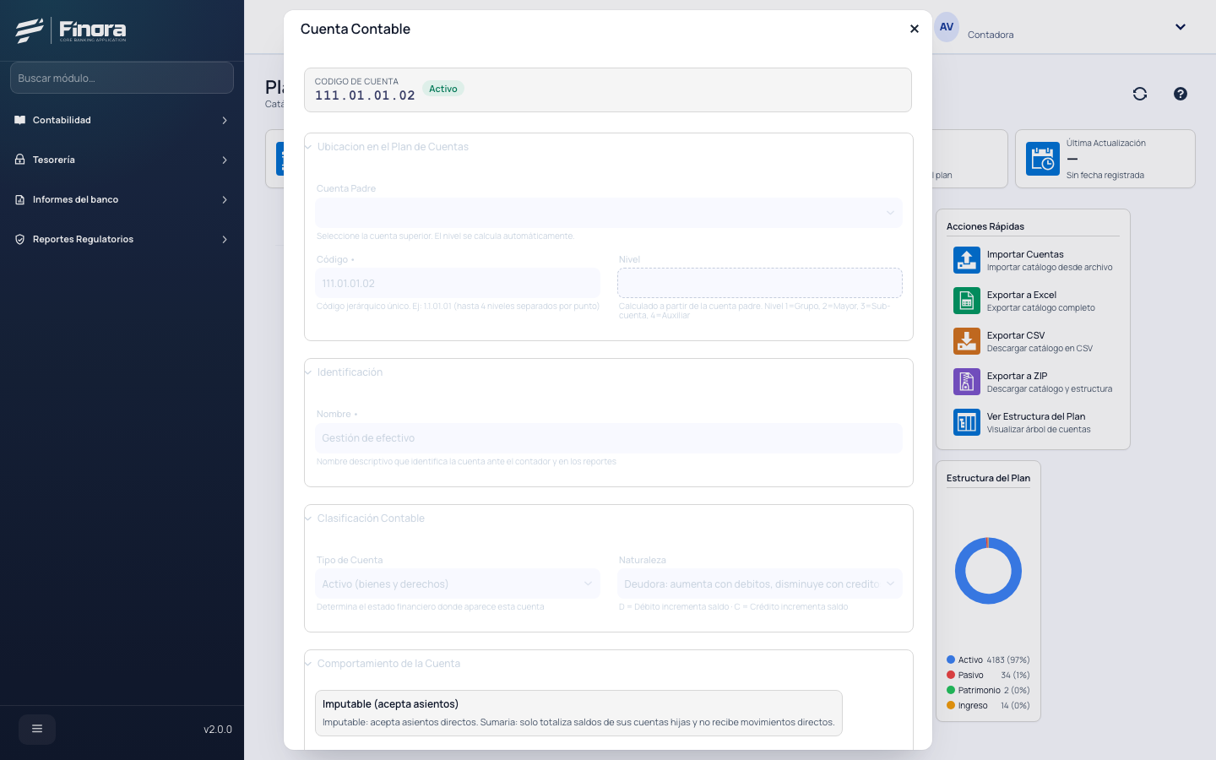The image size is (1216, 760).
Task: Open the Tipo de Cuenta dropdown
Action: pos(458,584)
